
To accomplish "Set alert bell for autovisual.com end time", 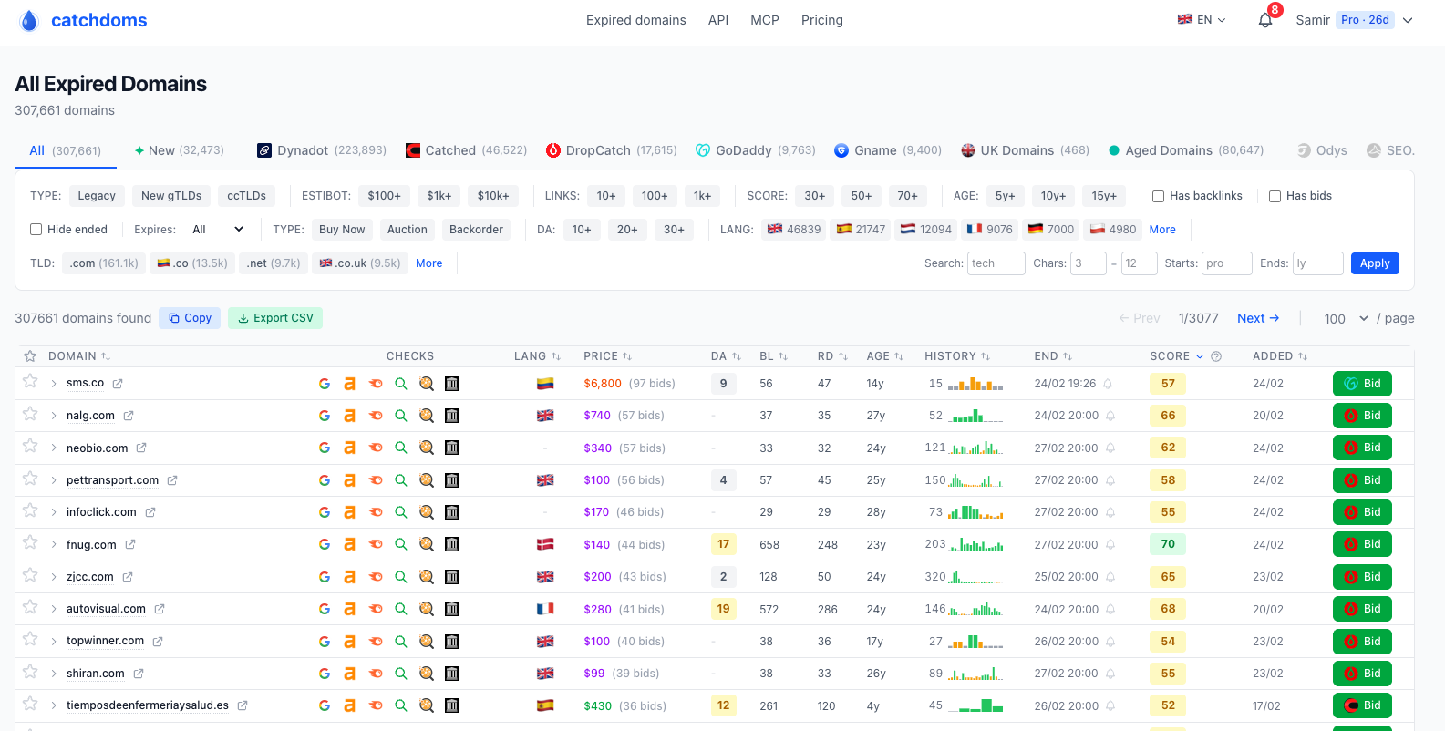I will tap(1110, 609).
